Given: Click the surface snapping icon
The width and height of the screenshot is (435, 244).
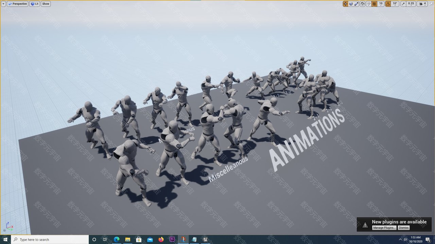Looking at the screenshot, I should [x=368, y=4].
